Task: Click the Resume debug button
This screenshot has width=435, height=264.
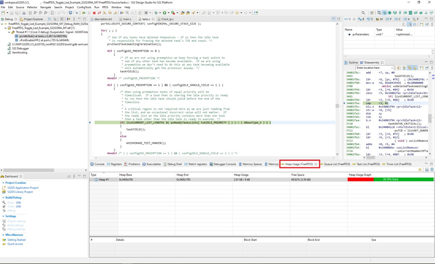Action: 84,13
